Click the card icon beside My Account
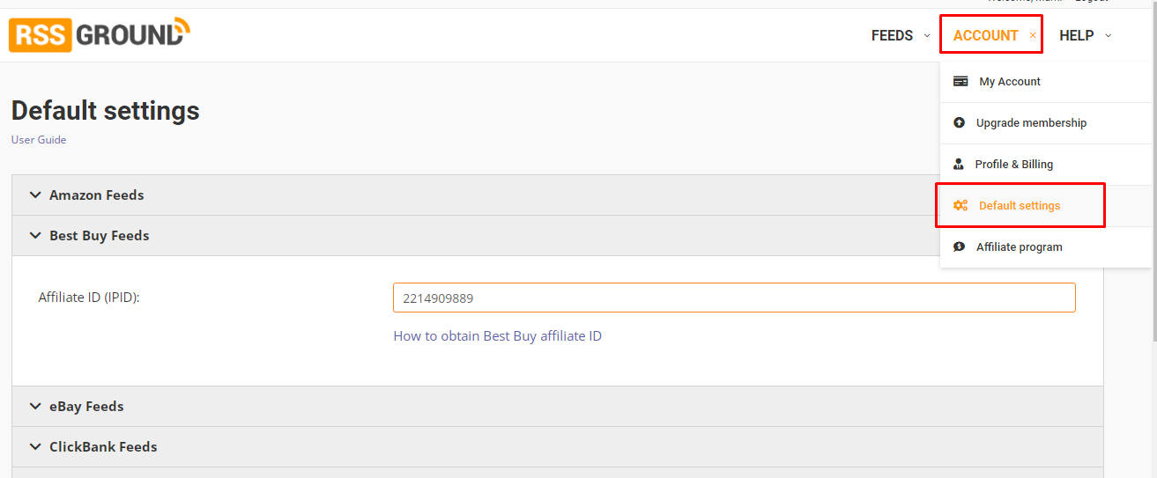This screenshot has height=478, width=1157. (x=960, y=81)
